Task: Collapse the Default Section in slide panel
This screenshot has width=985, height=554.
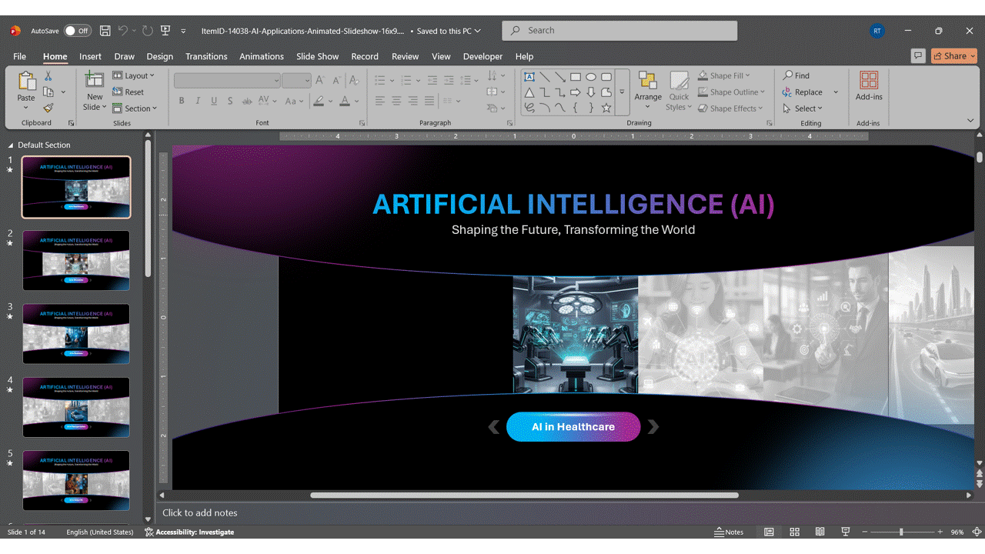Action: (11, 145)
